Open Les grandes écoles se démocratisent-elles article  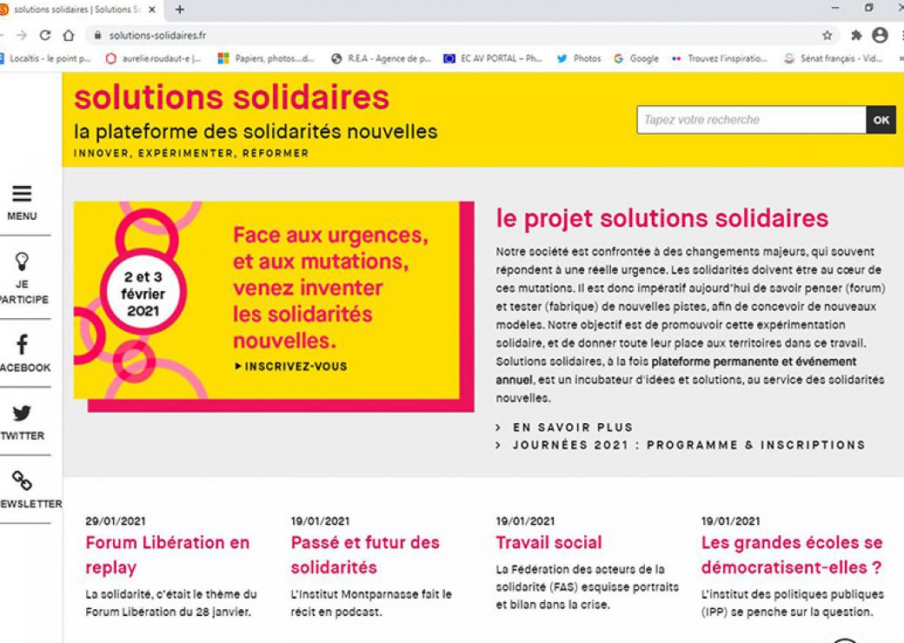[x=792, y=554]
